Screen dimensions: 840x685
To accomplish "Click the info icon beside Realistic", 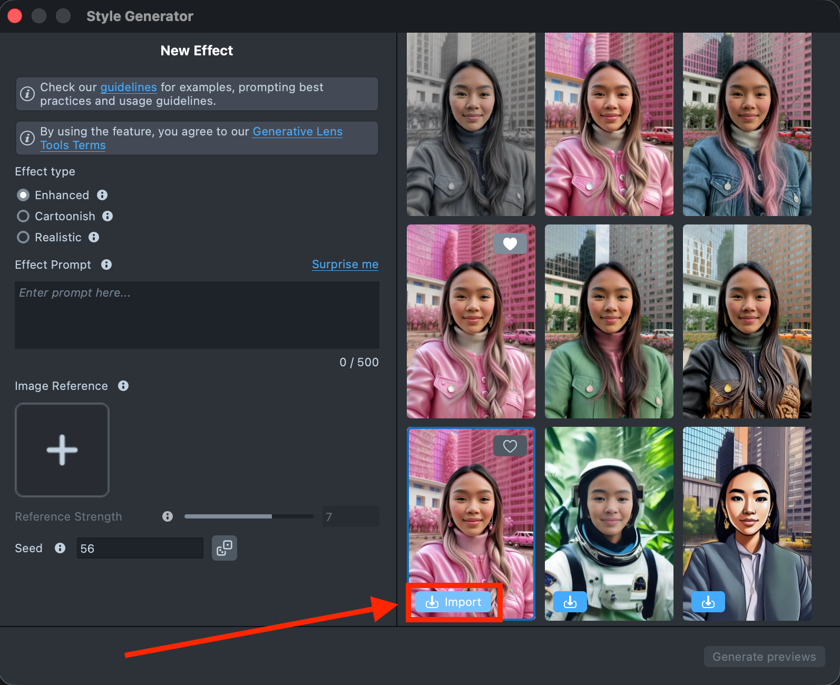I will click(x=94, y=237).
